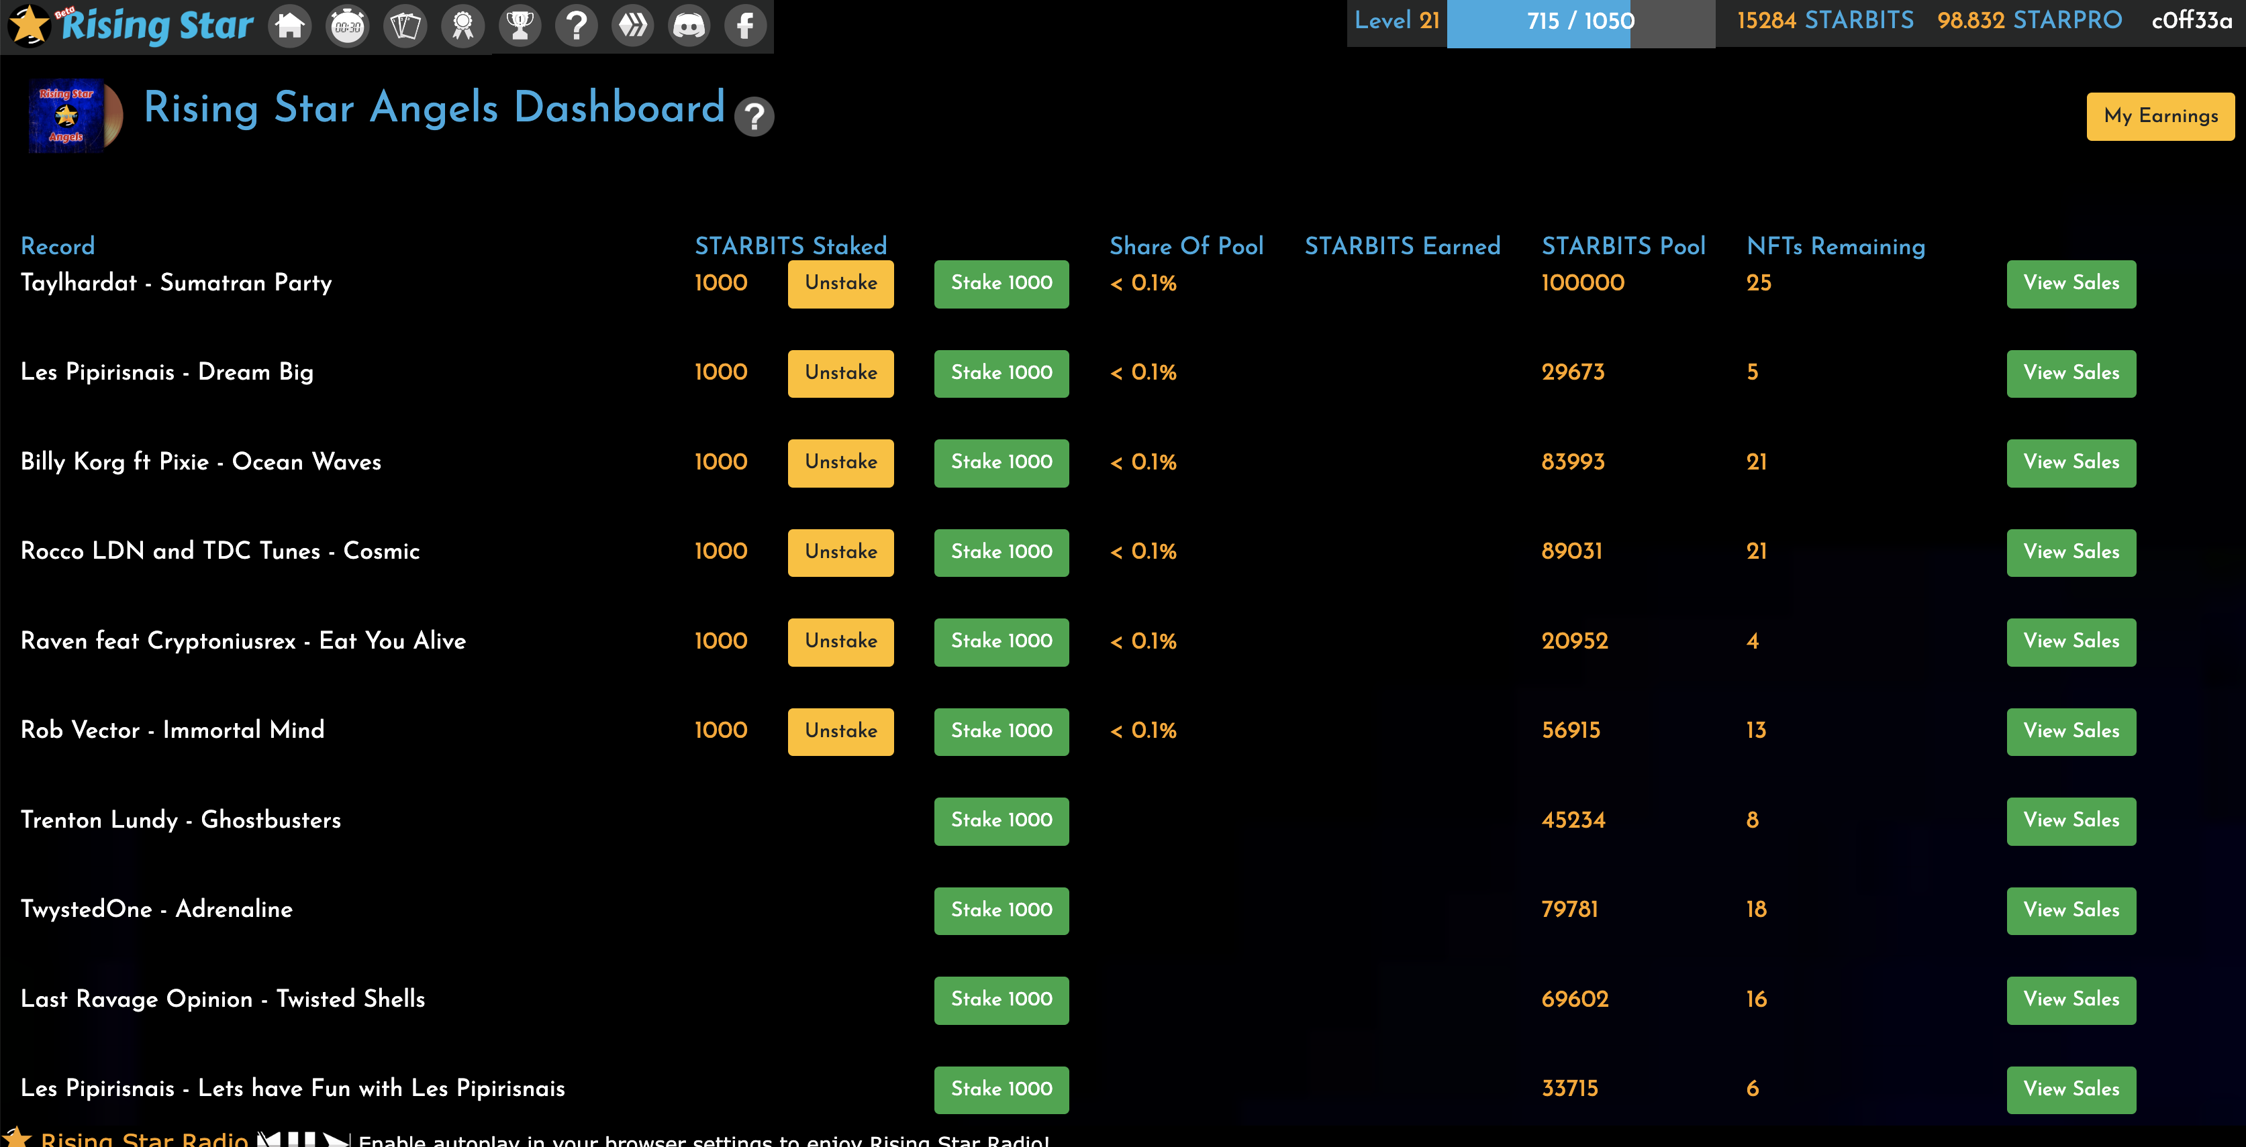Click the 15284 STARBITS balance

(1825, 20)
